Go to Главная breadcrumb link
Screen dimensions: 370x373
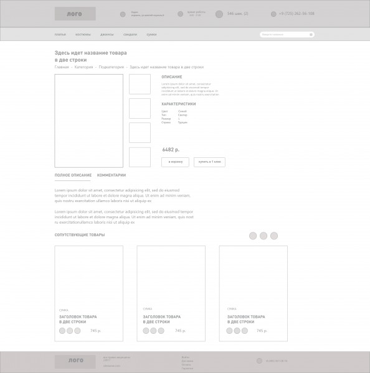[x=62, y=67]
